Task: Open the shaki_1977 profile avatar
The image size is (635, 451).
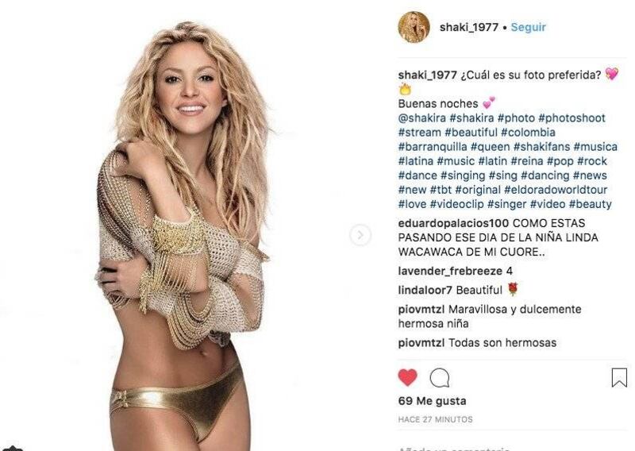Action: point(414,27)
